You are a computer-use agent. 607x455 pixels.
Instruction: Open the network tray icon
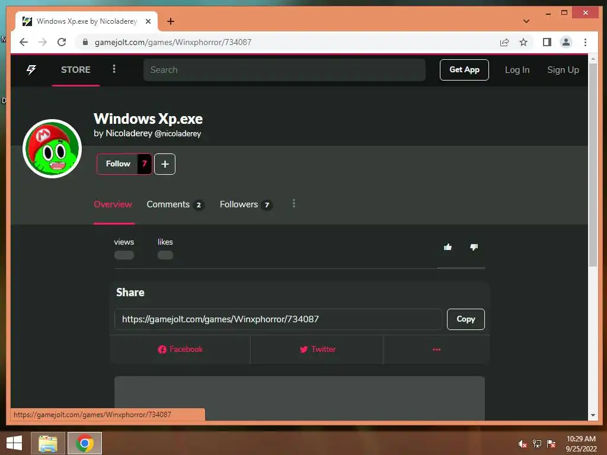(537, 444)
